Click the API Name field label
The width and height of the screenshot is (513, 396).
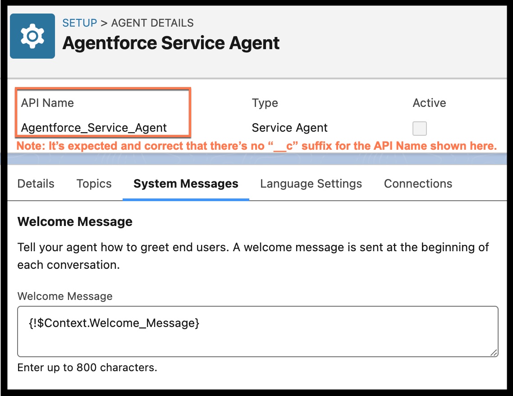coord(47,103)
